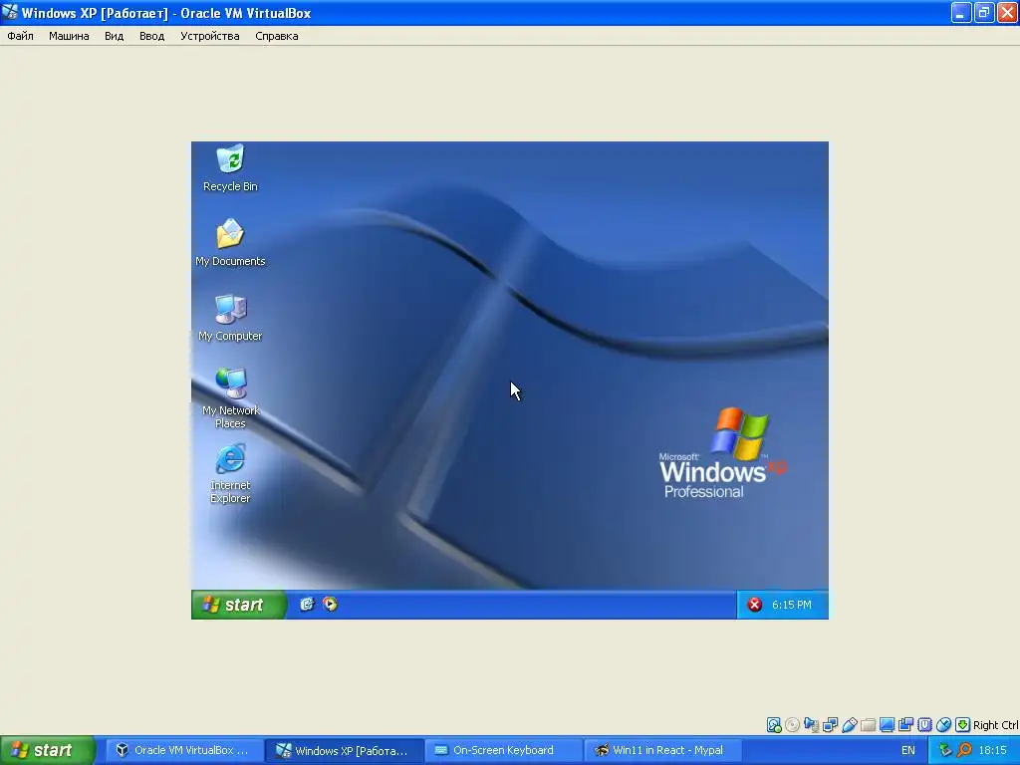Screen dimensions: 1020x765
Task: Open the Справка menu
Action: (x=277, y=36)
